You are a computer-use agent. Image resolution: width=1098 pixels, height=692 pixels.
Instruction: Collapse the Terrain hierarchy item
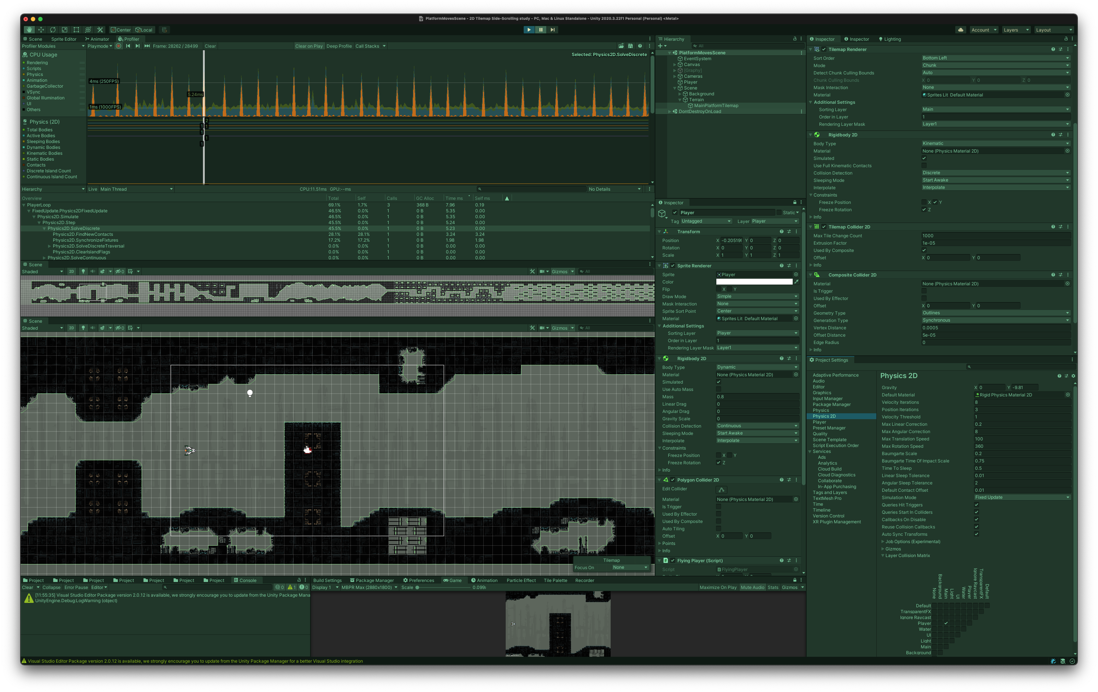(x=680, y=100)
